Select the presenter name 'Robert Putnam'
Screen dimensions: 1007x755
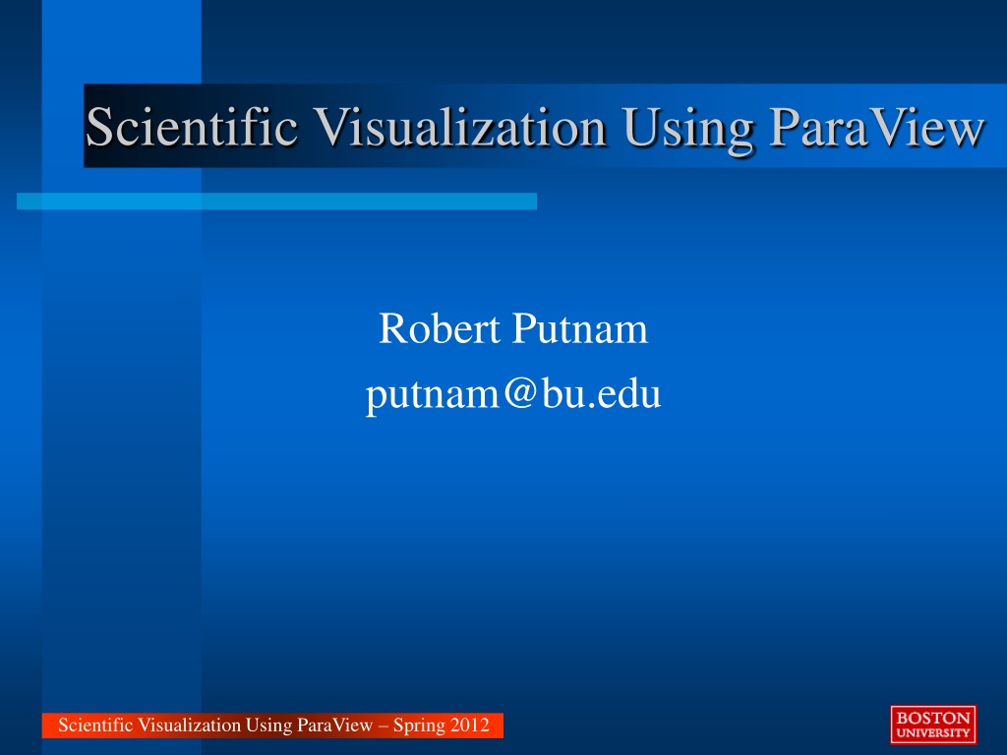[513, 328]
